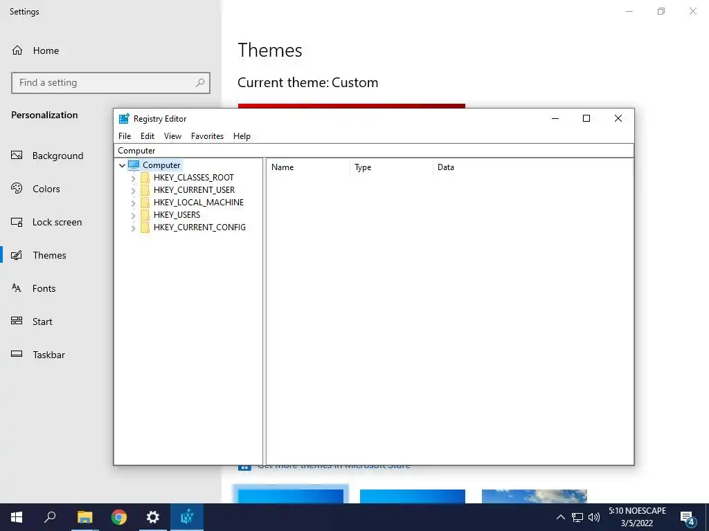Open Colors settings page
Image resolution: width=709 pixels, height=531 pixels.
point(36,189)
